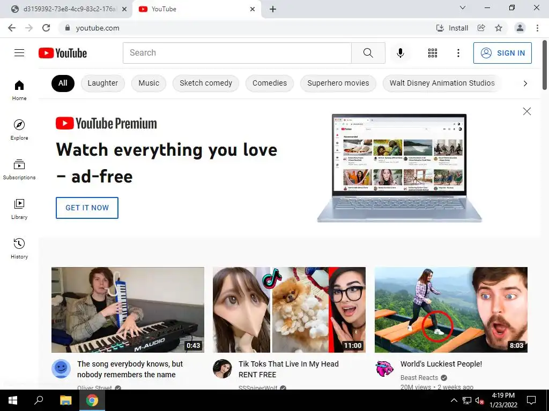This screenshot has width=549, height=411.
Task: Click the search magnifier button
Action: (x=368, y=53)
